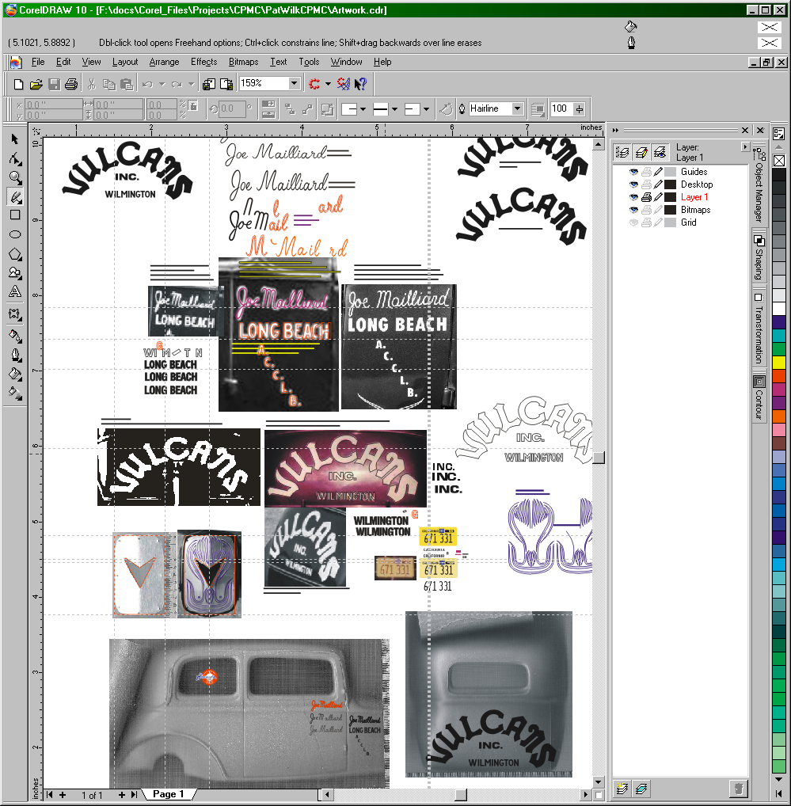791x806 pixels.
Task: Choose the Zoom tool magnifier
Action: point(15,178)
